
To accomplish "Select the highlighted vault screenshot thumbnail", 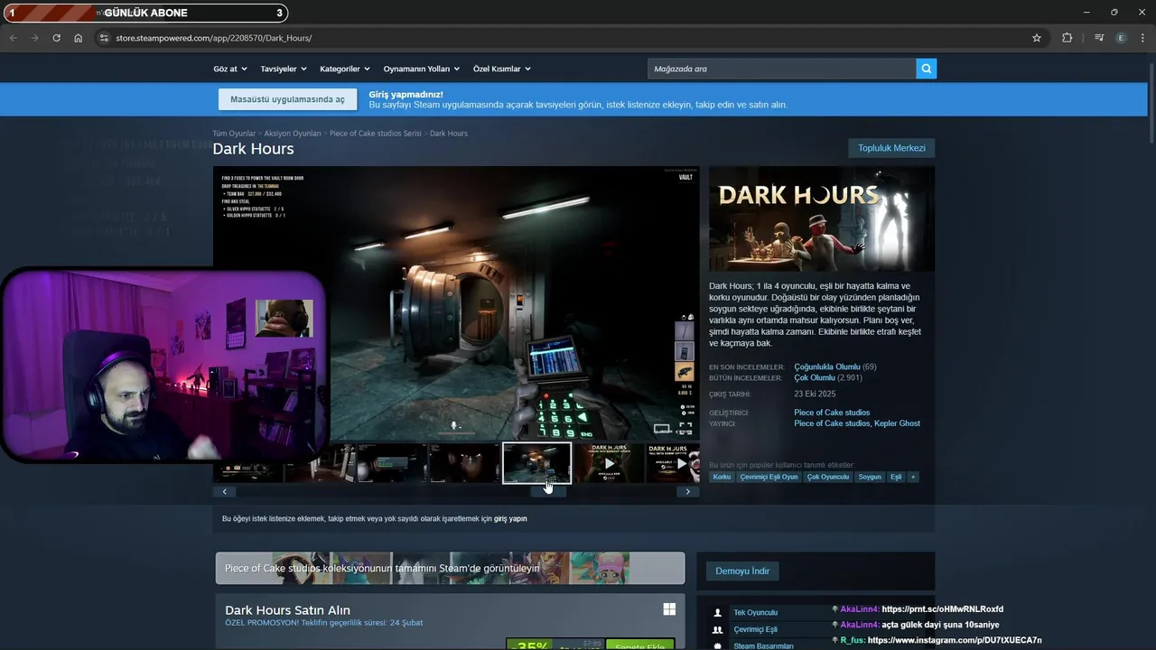I will pyautogui.click(x=536, y=463).
